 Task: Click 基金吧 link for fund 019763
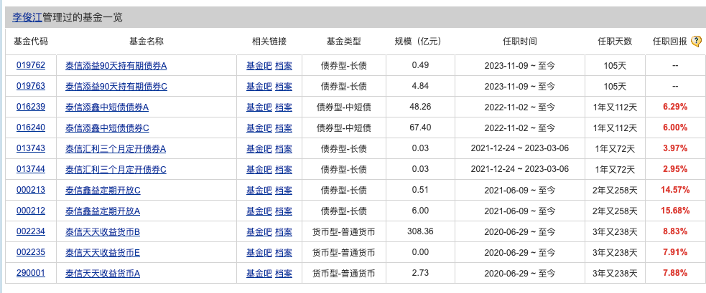(x=259, y=87)
